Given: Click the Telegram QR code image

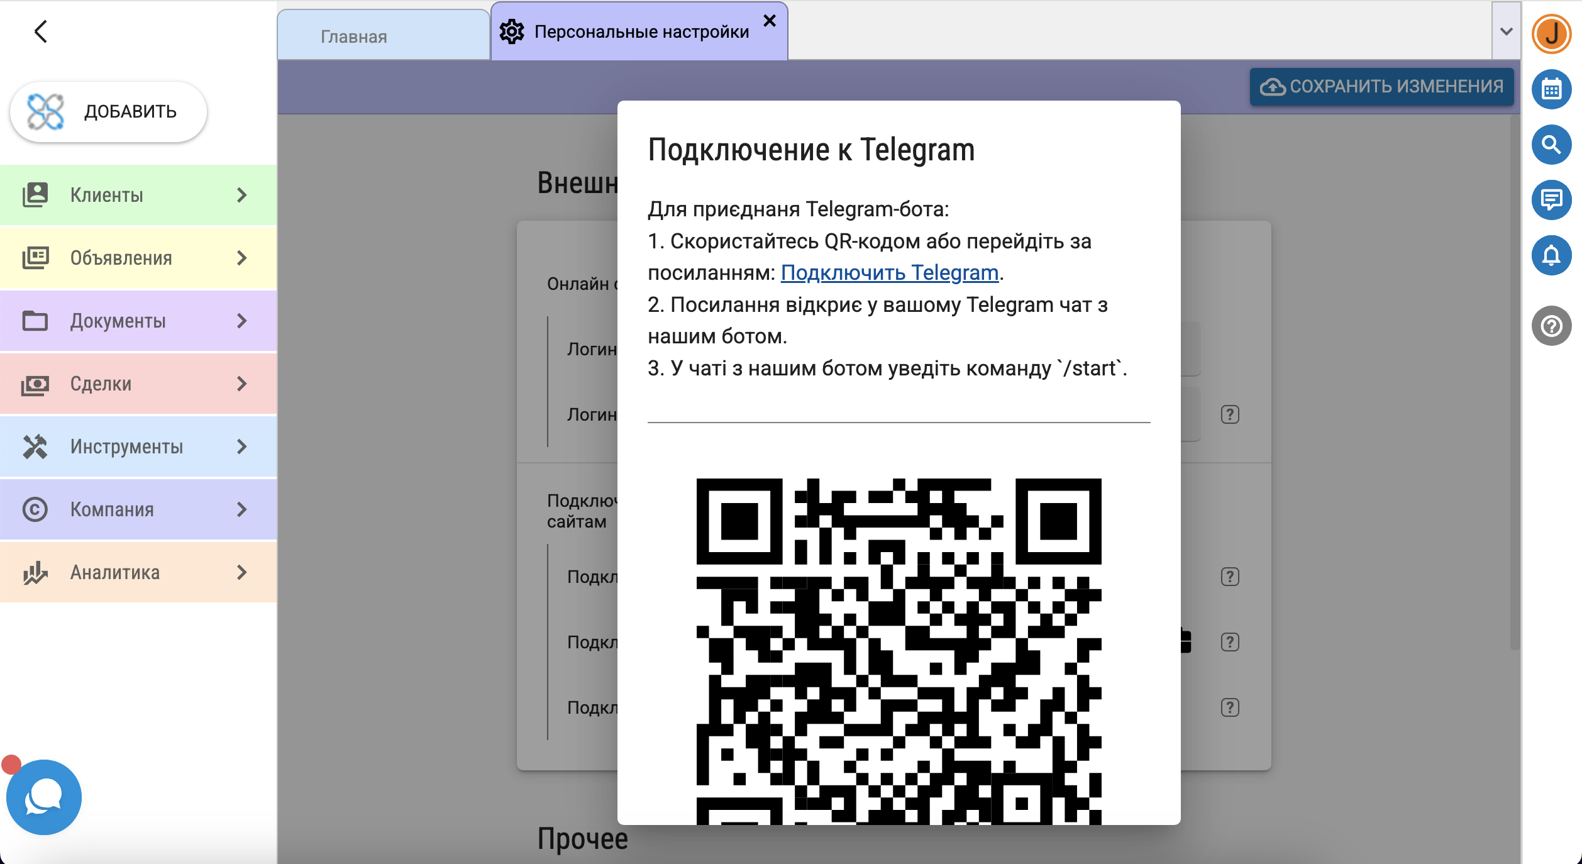Looking at the screenshot, I should pyautogui.click(x=899, y=651).
